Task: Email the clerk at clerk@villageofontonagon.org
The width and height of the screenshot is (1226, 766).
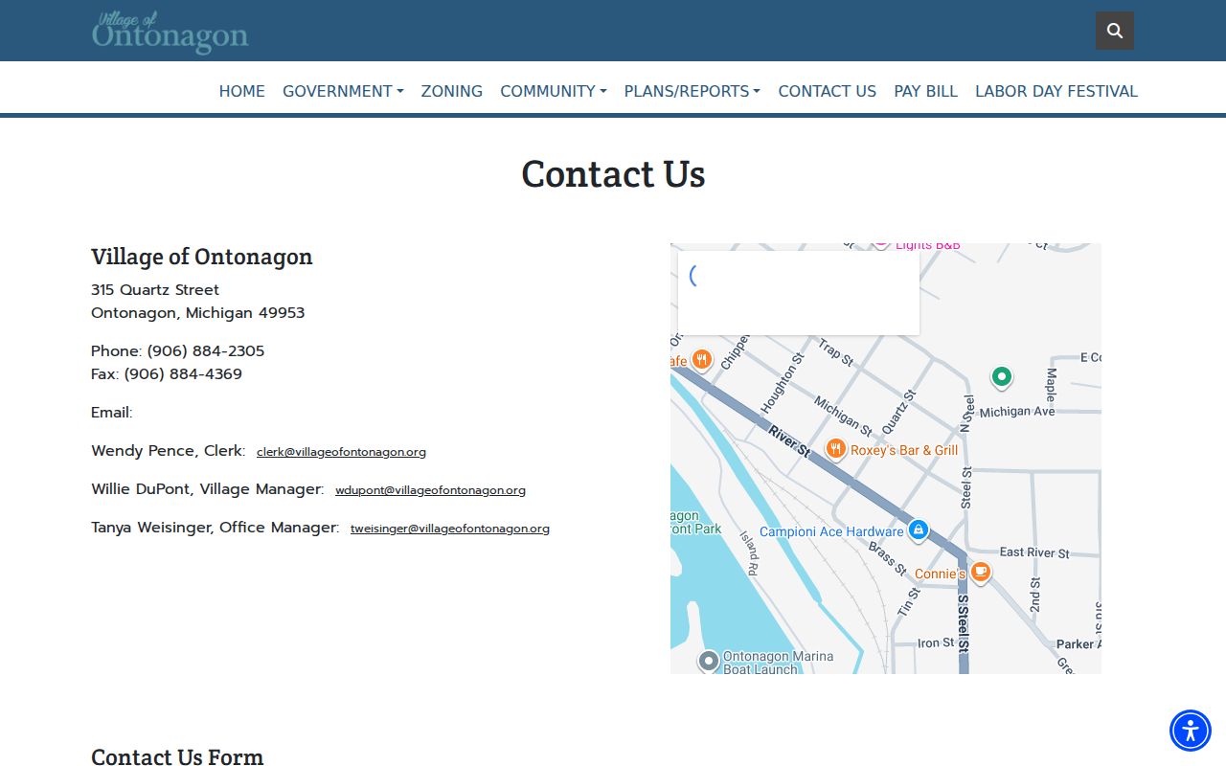Action: point(341,452)
